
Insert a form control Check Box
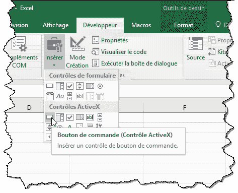[70, 86]
